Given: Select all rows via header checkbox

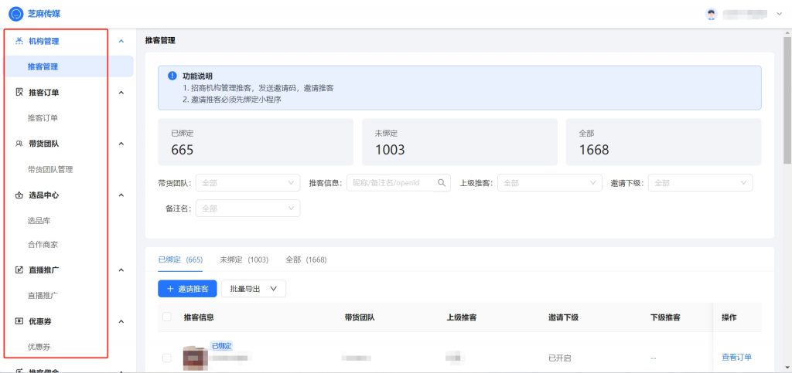Looking at the screenshot, I should (x=167, y=317).
